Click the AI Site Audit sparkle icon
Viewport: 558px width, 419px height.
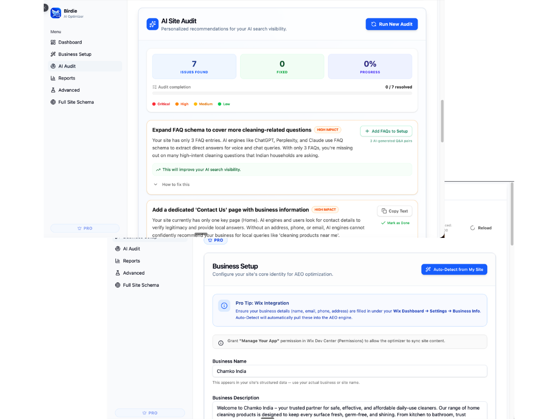pos(153,24)
